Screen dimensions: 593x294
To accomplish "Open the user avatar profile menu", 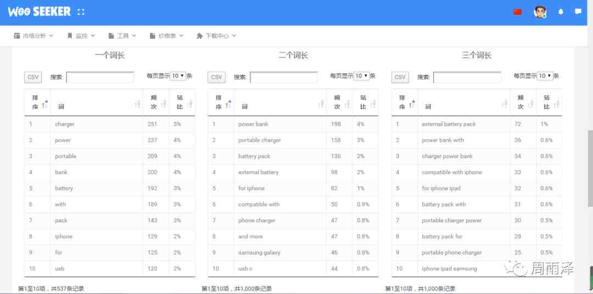I will (540, 11).
